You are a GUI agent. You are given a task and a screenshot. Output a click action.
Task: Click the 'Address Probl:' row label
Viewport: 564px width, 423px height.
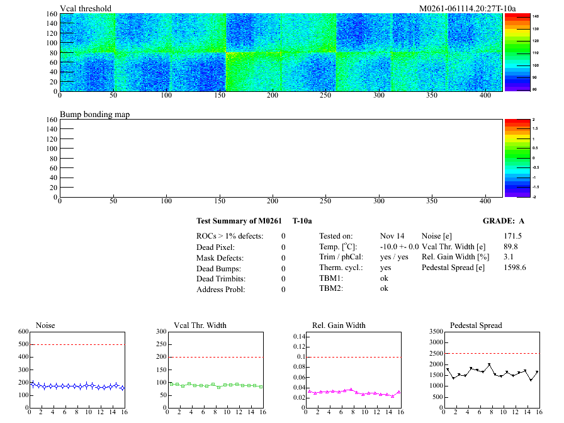coord(221,290)
